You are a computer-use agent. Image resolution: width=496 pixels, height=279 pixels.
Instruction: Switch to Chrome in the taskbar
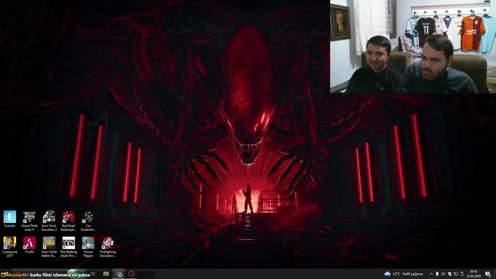coord(119,274)
